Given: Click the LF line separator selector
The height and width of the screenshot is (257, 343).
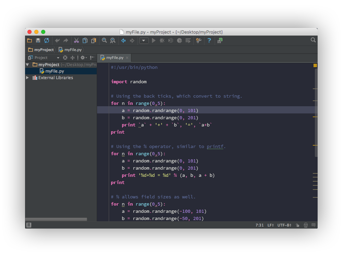Looking at the screenshot, I should 270,225.
